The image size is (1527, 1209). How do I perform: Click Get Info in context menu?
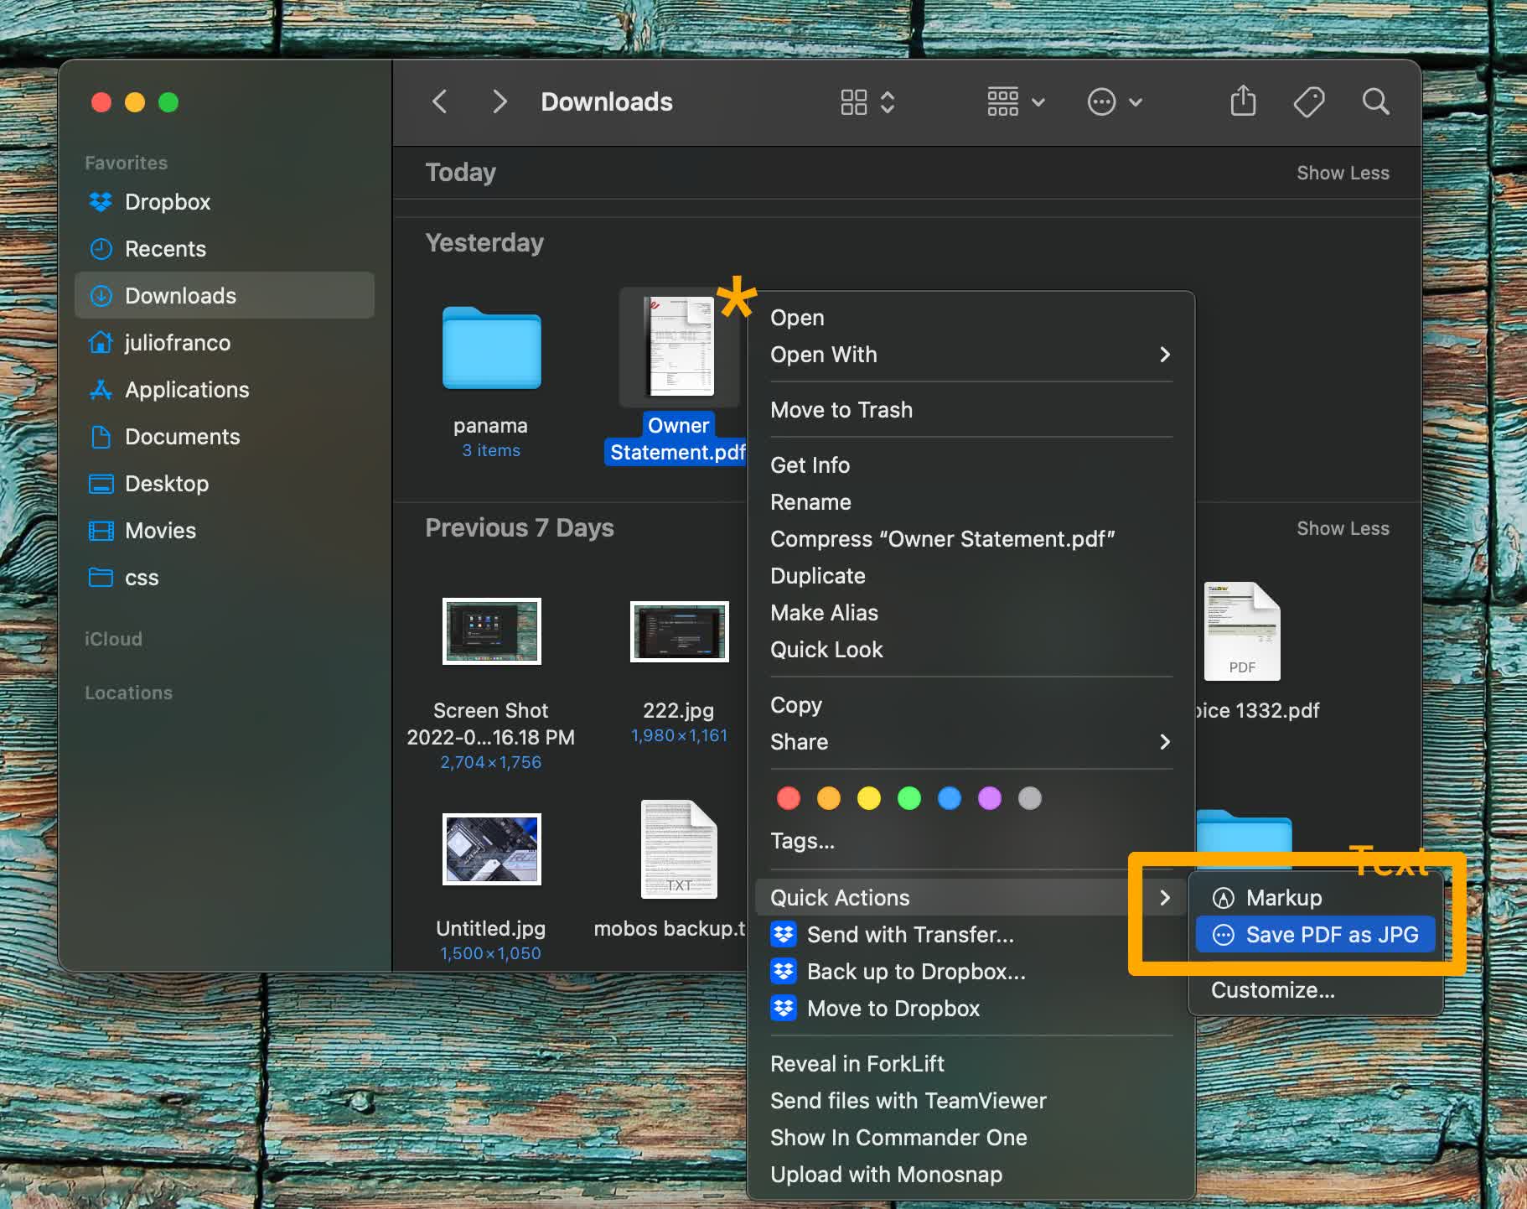pyautogui.click(x=810, y=465)
